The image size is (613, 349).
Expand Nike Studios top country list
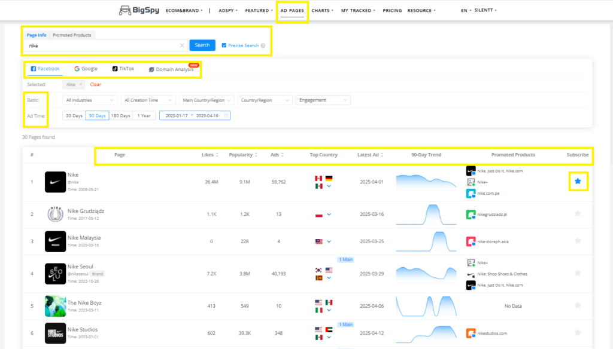pos(329,337)
